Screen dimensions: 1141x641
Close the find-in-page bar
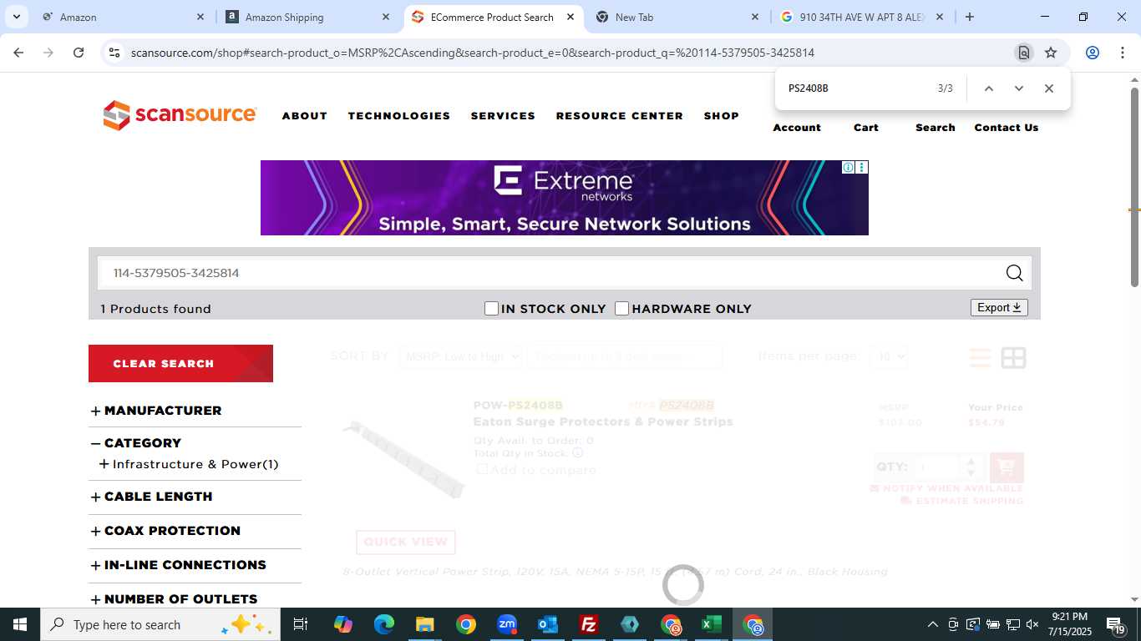click(1049, 88)
